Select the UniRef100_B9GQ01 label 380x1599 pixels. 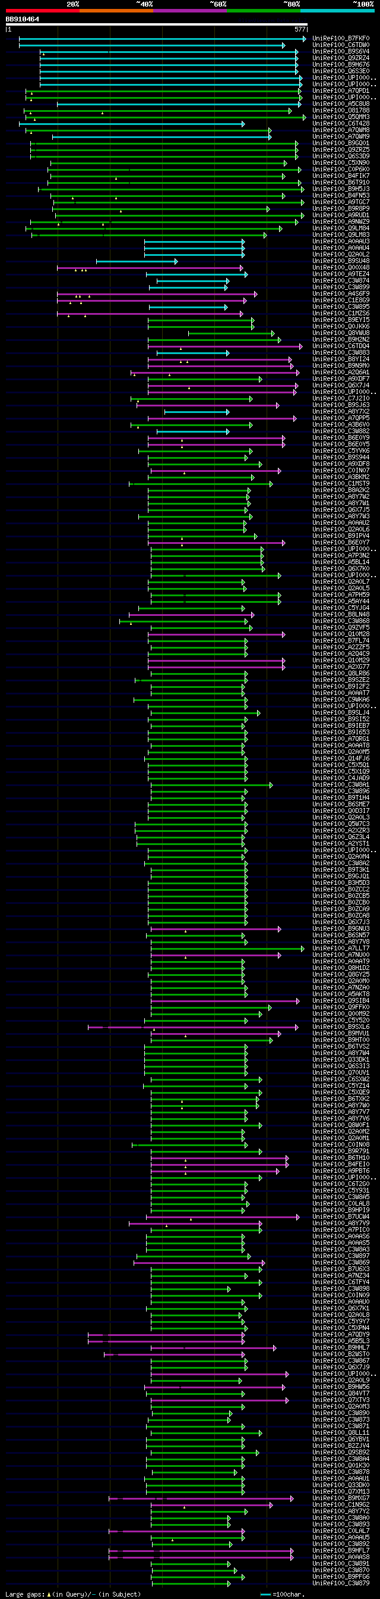[341, 143]
